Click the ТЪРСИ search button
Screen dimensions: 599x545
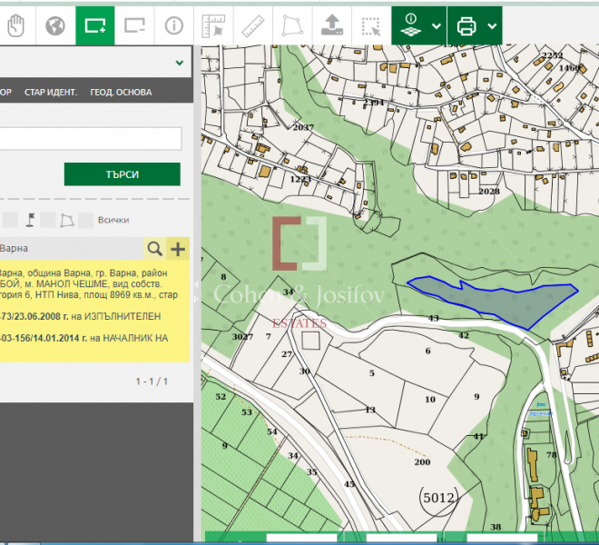click(x=123, y=174)
